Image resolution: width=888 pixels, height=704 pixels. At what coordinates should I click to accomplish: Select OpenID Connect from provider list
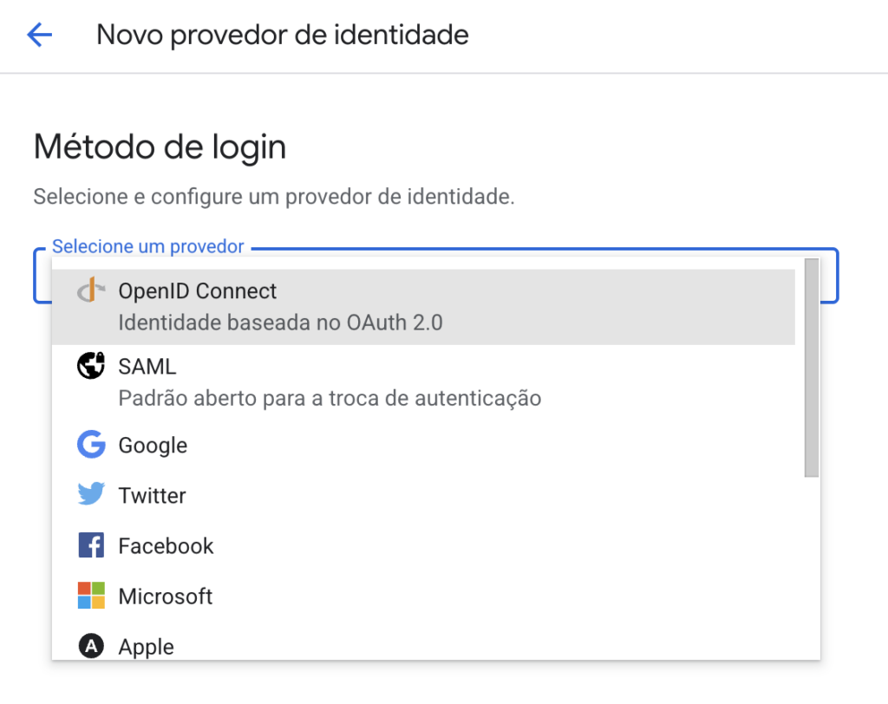click(198, 291)
